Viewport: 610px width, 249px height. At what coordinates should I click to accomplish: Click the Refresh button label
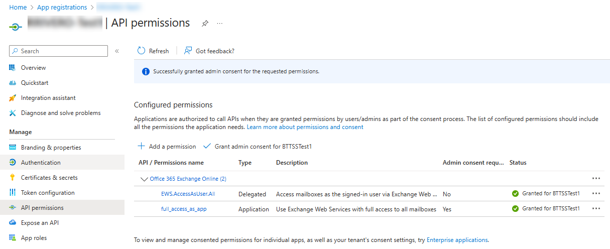159,51
